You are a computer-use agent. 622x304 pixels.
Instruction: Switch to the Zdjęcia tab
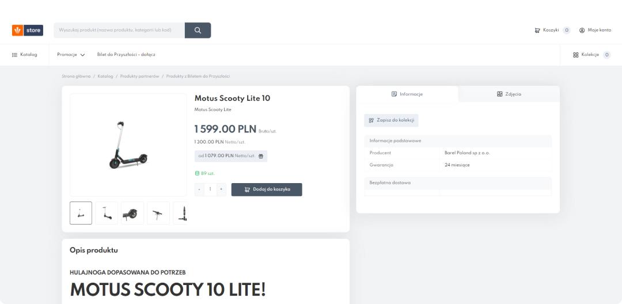click(509, 94)
